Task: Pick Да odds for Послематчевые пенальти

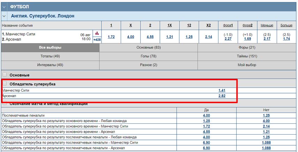Action: pyautogui.click(x=206, y=115)
